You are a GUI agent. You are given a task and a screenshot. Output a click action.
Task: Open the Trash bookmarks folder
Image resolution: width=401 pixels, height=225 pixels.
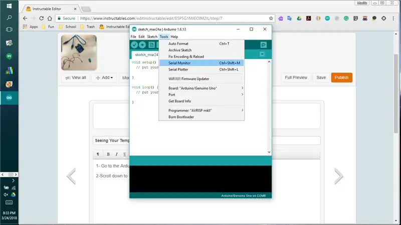click(x=87, y=26)
